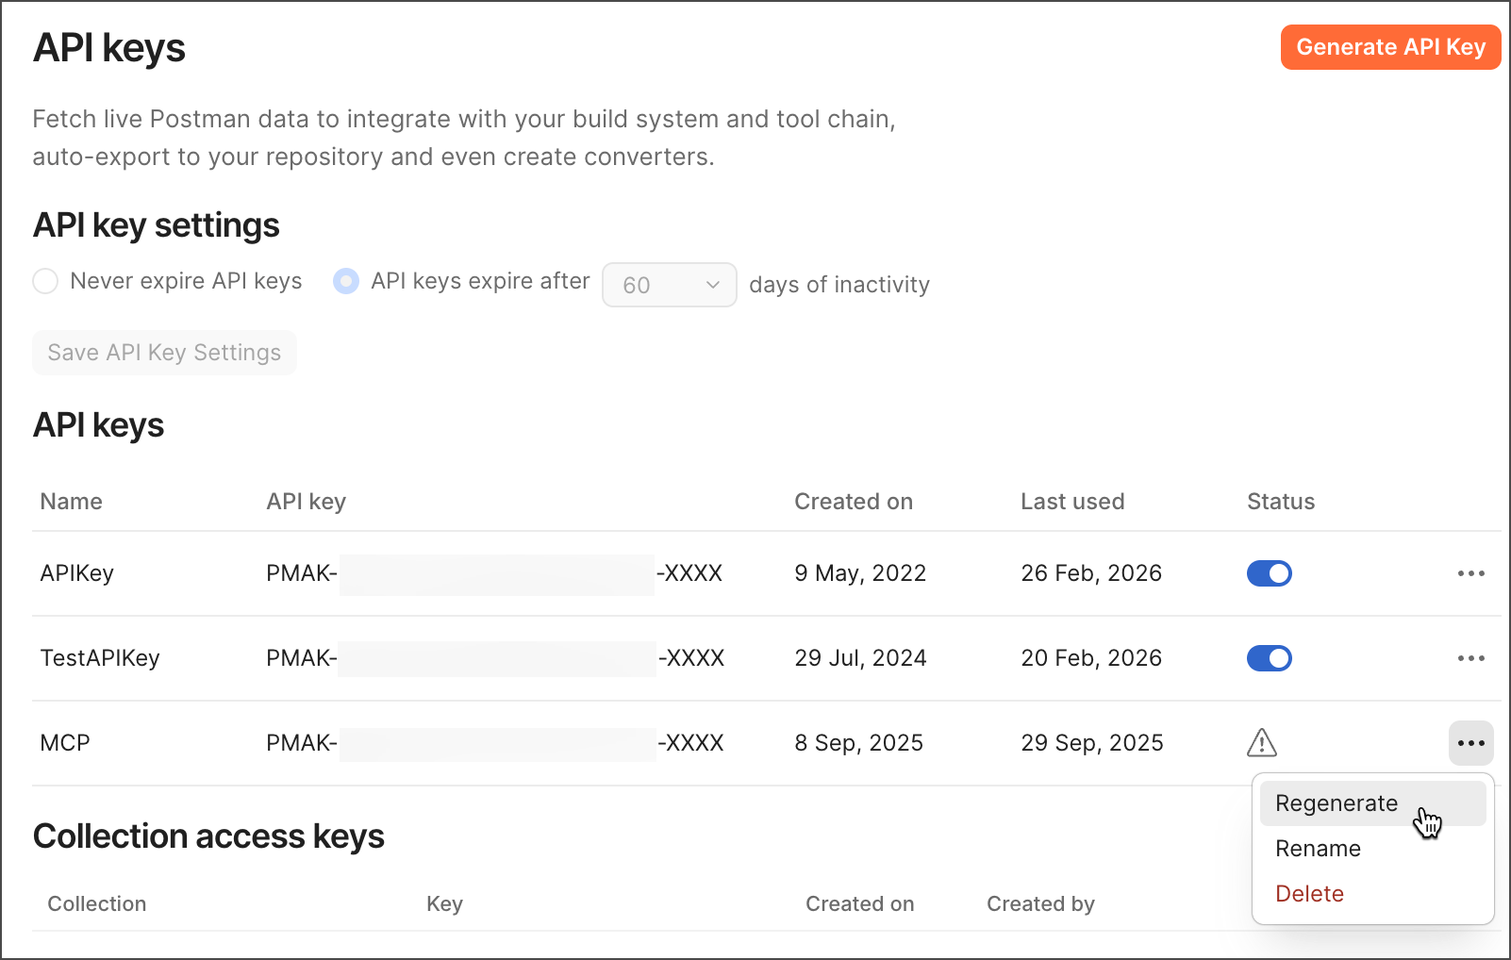Click the Last used column header

(x=1071, y=502)
